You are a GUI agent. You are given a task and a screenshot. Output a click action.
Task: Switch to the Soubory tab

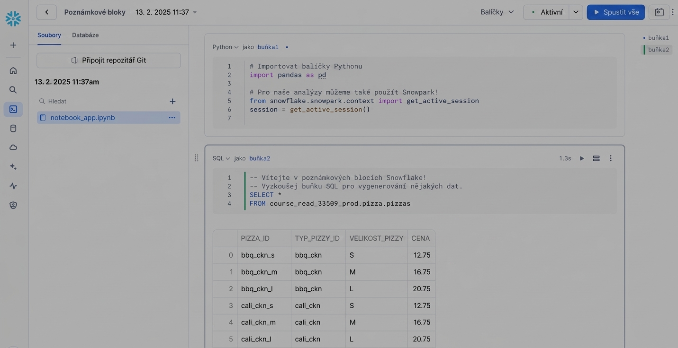point(49,35)
